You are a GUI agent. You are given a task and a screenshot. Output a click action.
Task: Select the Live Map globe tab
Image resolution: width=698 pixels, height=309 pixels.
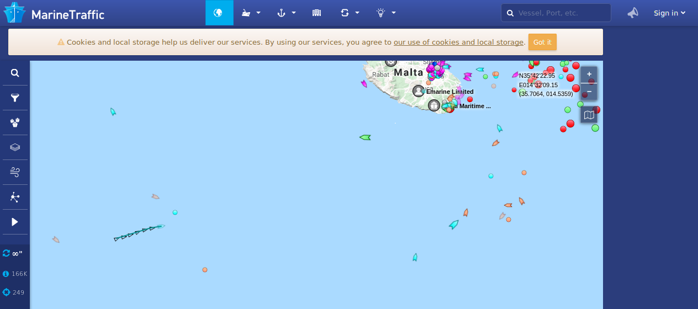[x=219, y=13]
